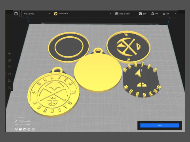Select the Move tool in left toolbar
The width and height of the screenshot is (190, 142).
pyautogui.click(x=9, y=54)
